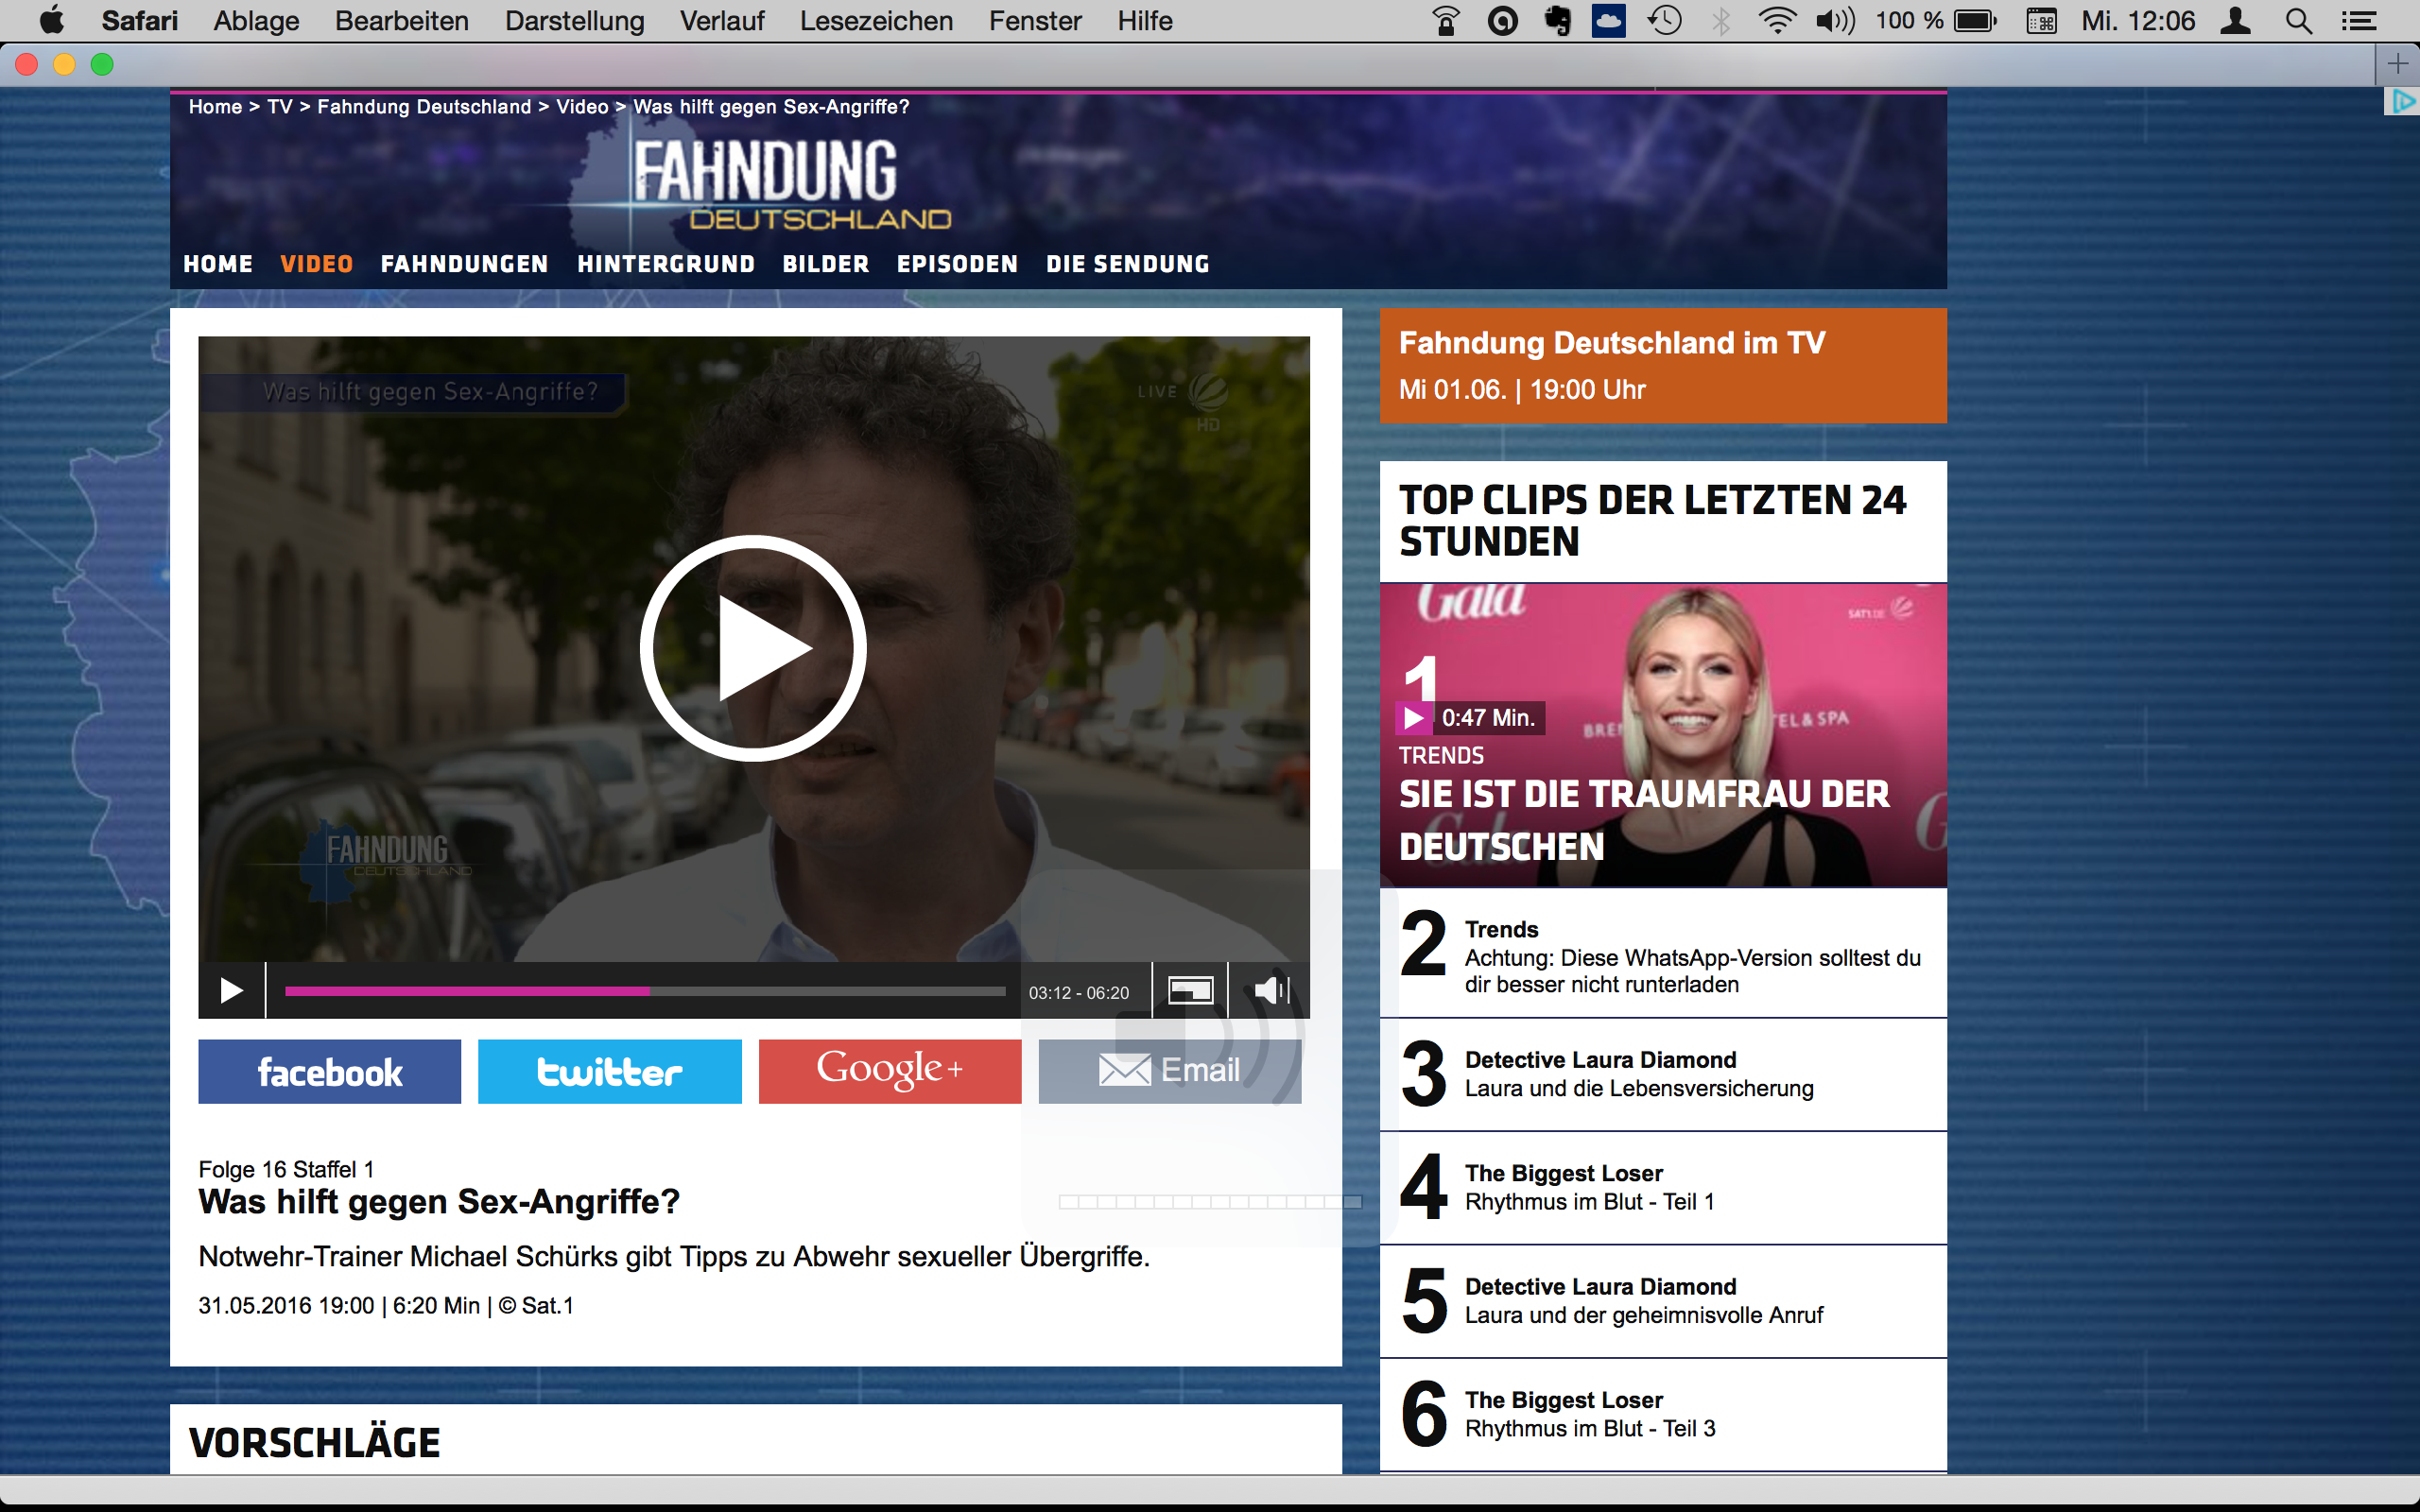This screenshot has height=1512, width=2420.
Task: Click the AdChoices icon in corner
Action: (x=2402, y=102)
